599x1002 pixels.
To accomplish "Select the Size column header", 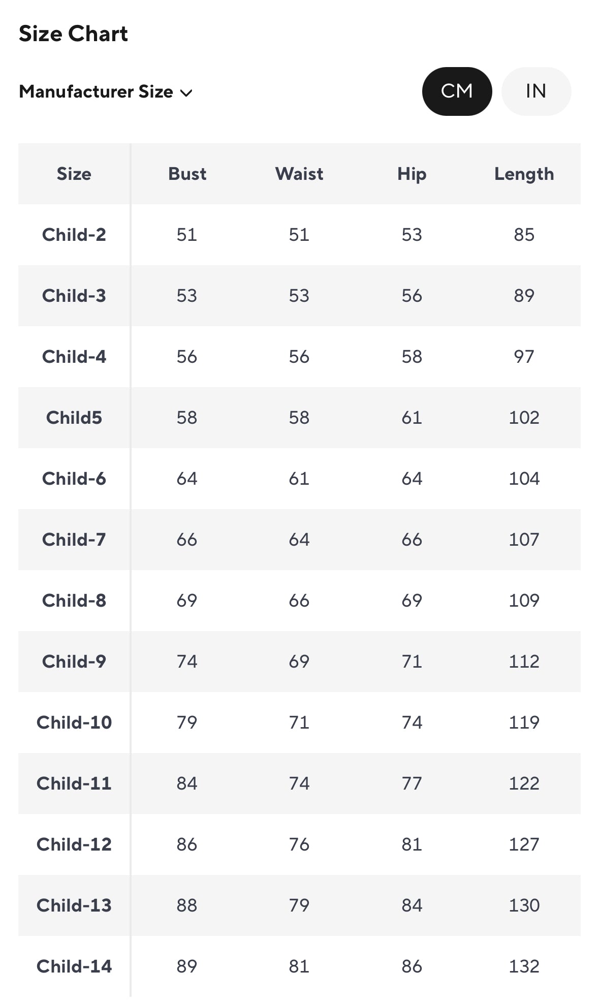I will coord(74,174).
